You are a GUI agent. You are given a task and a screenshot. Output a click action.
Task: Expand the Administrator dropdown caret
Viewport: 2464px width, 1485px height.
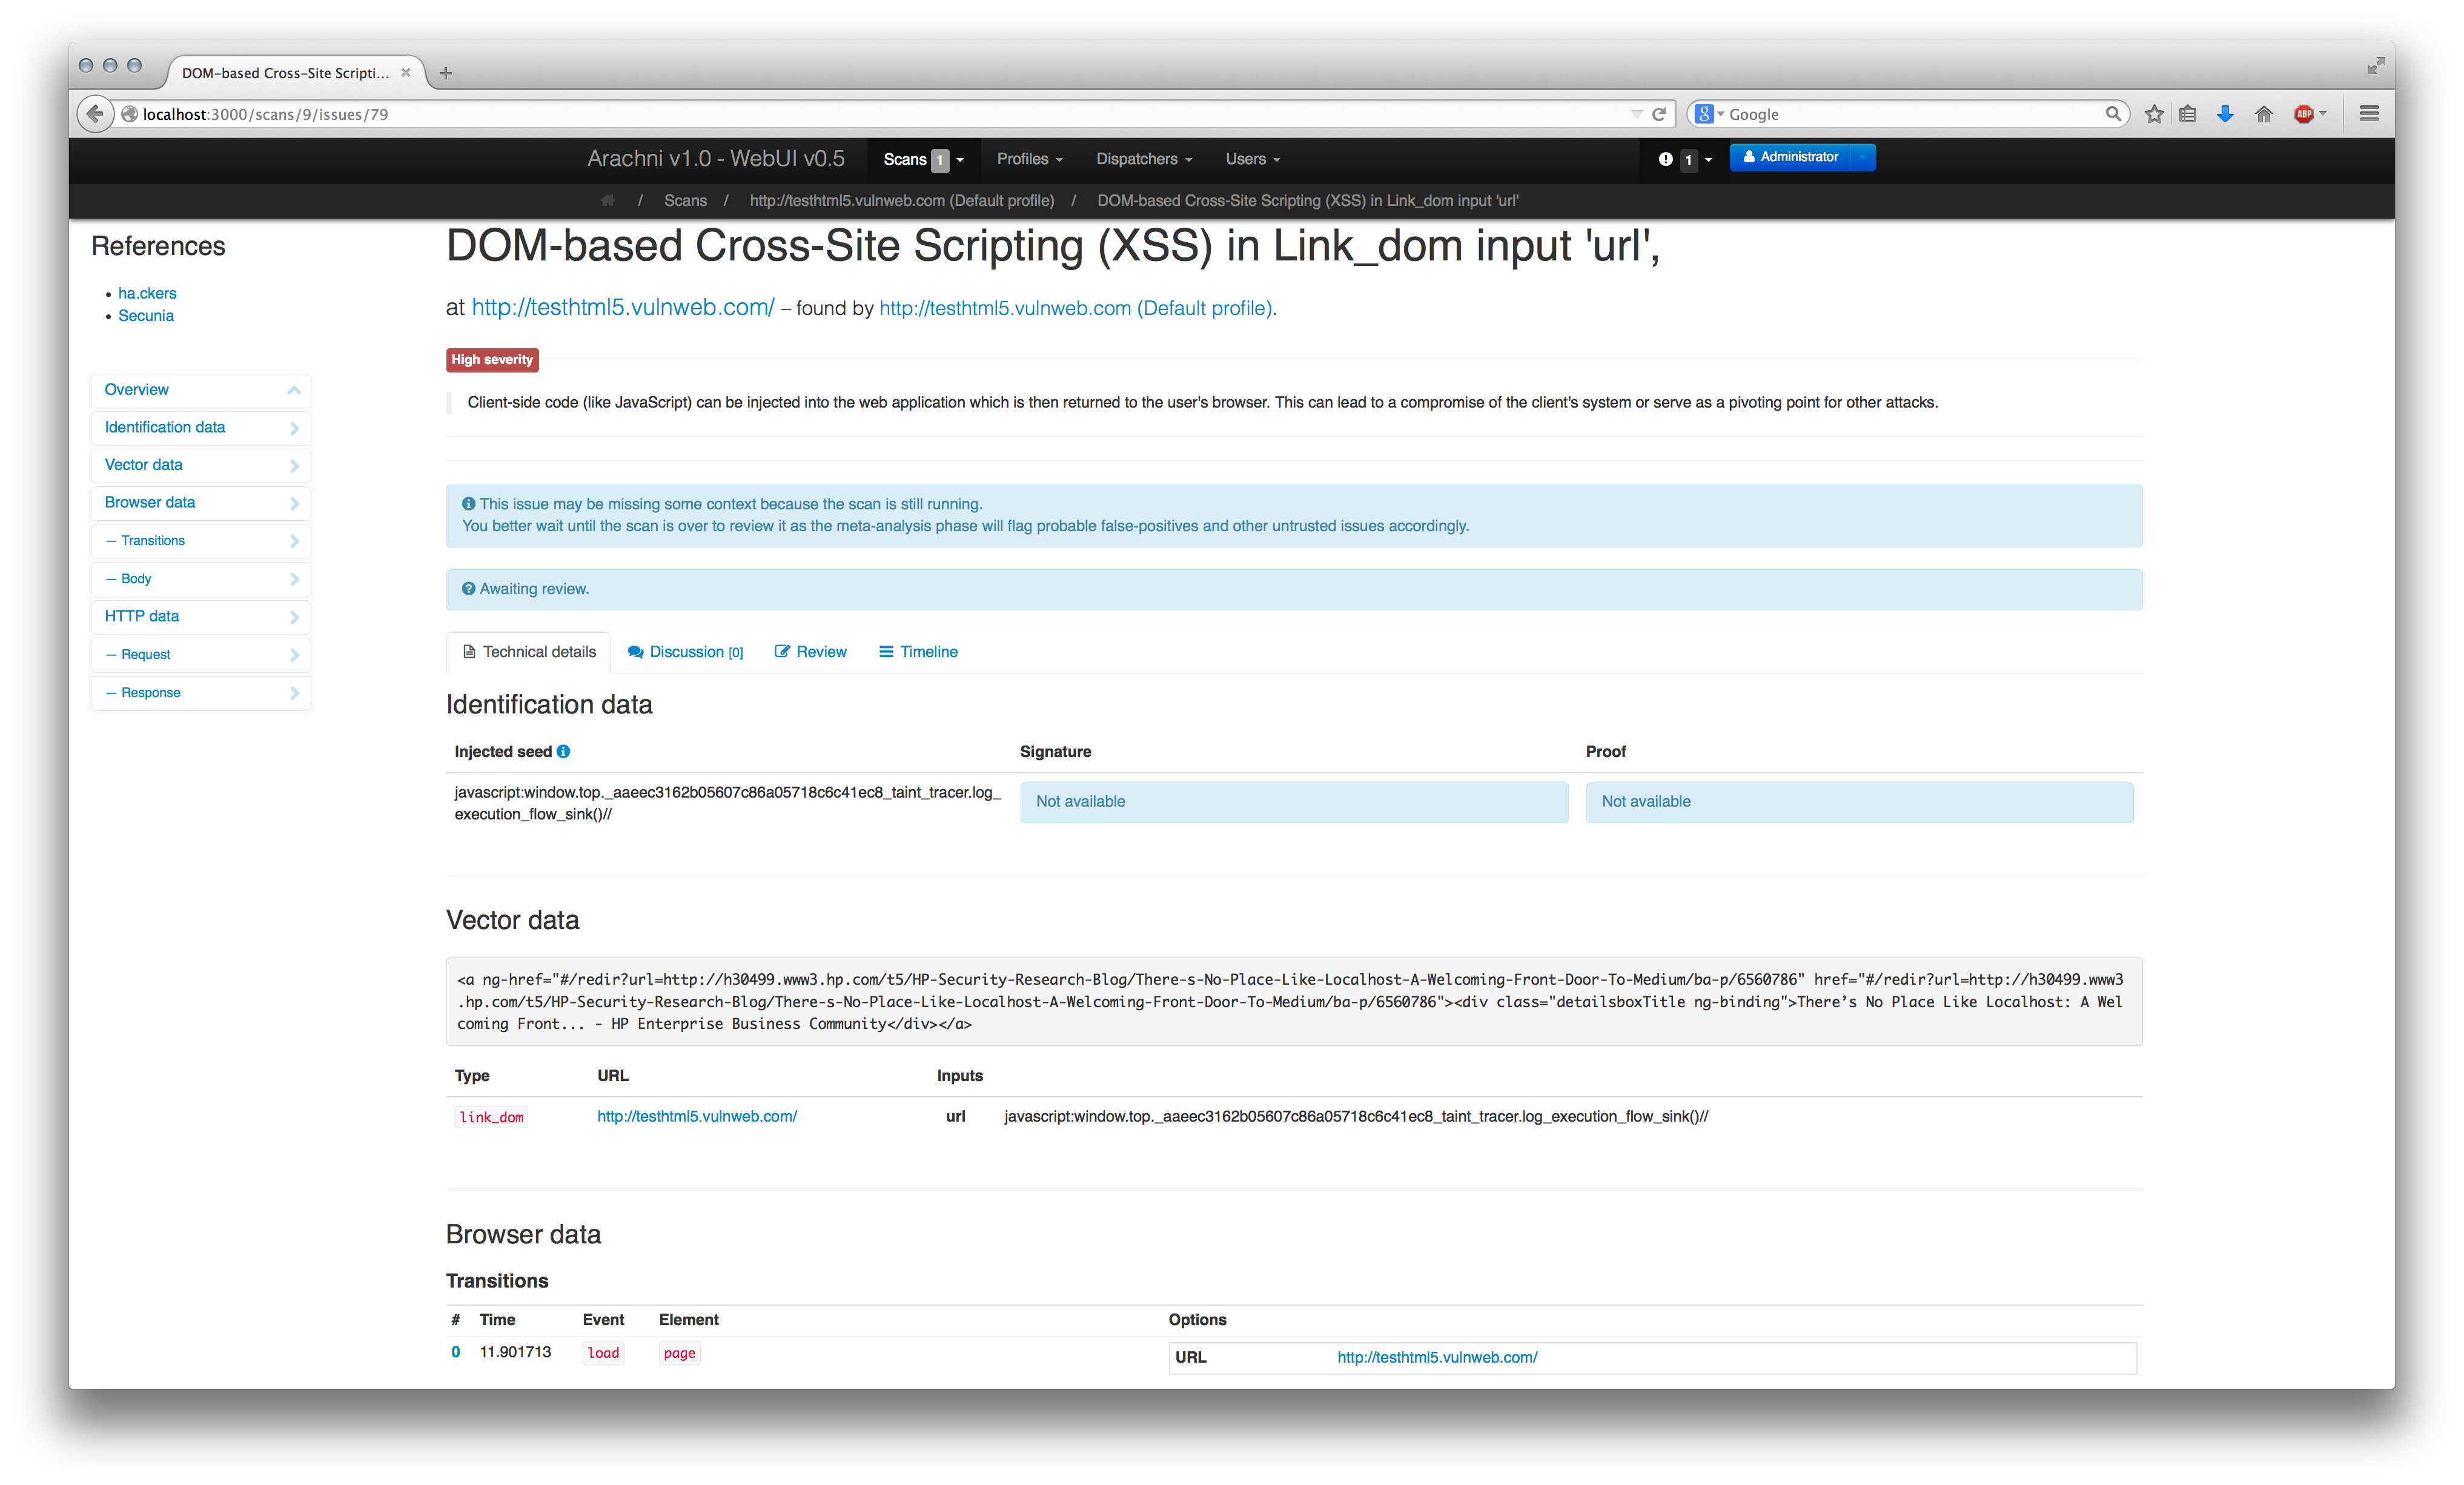(1862, 157)
